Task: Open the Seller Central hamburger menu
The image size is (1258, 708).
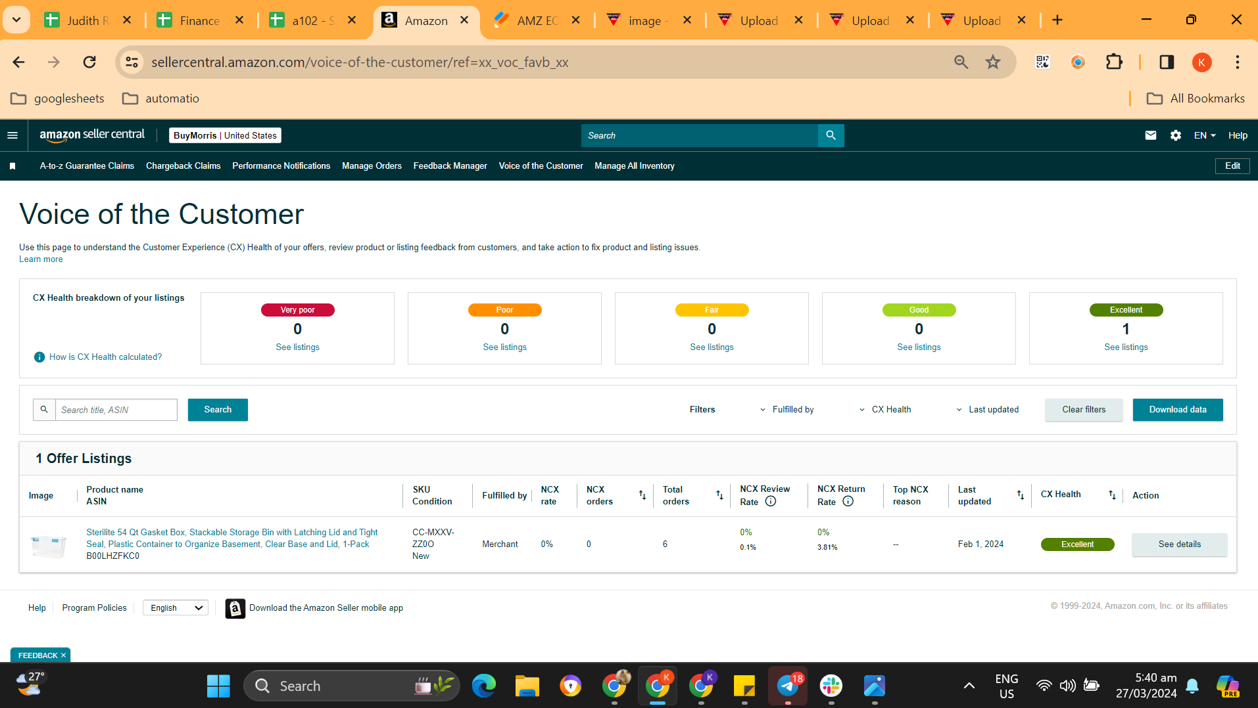Action: (x=12, y=135)
